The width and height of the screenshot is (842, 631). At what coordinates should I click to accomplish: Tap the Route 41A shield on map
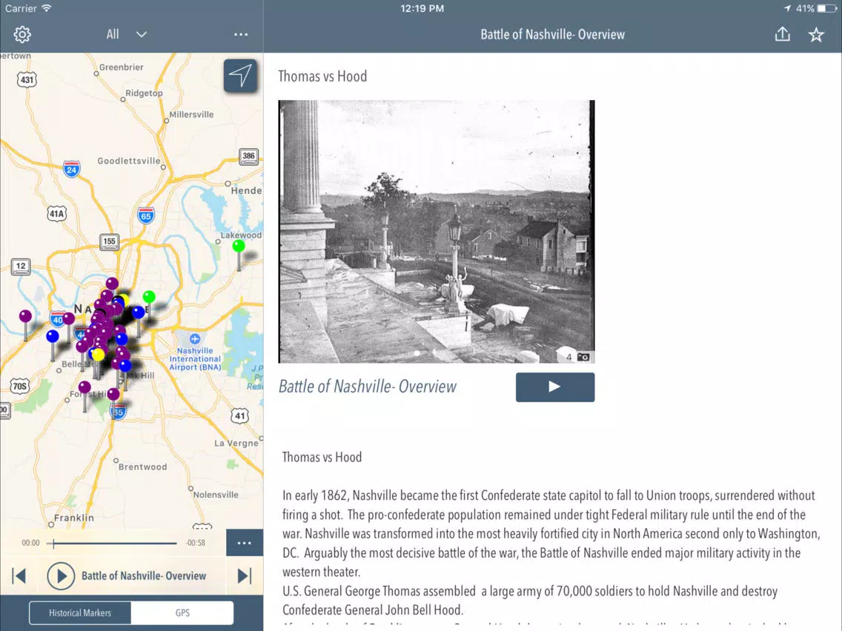click(x=57, y=214)
